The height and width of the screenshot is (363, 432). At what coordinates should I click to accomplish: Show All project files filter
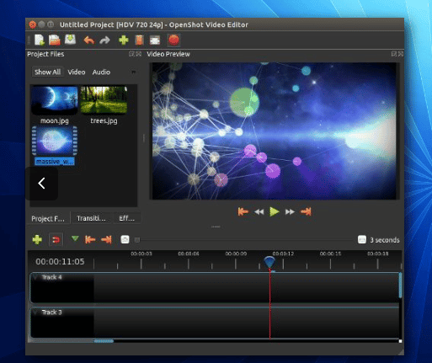coord(47,72)
